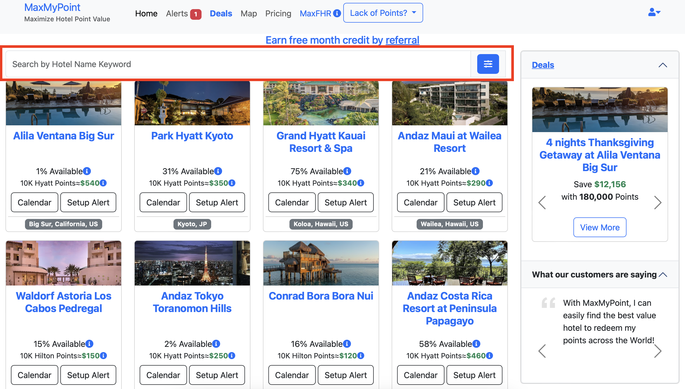
Task: Open the Pricing menu item
Action: [278, 13]
